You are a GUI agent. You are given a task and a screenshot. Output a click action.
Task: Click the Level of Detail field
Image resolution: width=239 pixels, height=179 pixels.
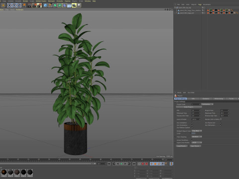[196, 119]
